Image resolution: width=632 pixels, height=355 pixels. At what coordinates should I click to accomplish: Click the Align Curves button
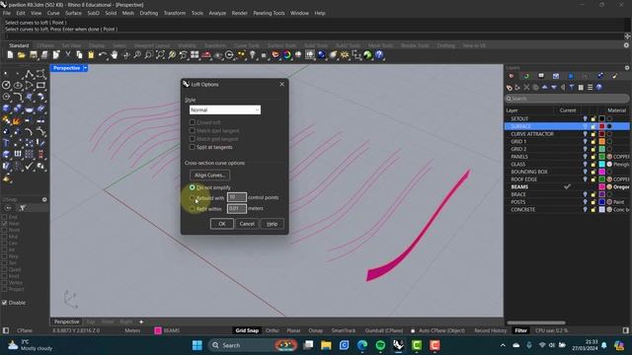[x=209, y=176]
